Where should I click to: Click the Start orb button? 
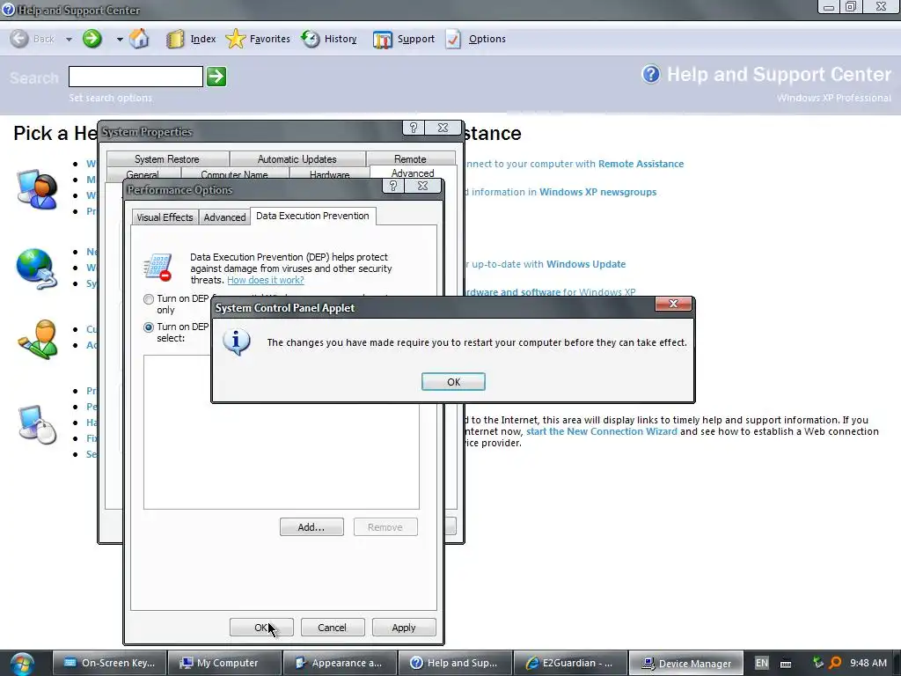(22, 664)
